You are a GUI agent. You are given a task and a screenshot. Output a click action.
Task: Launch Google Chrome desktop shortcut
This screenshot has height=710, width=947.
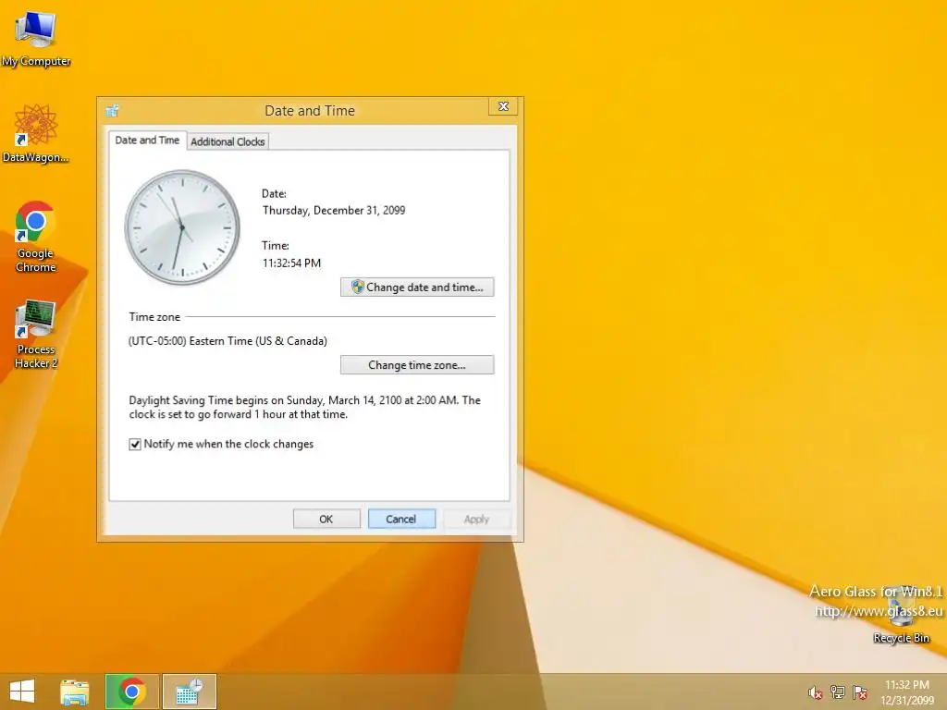(x=36, y=236)
